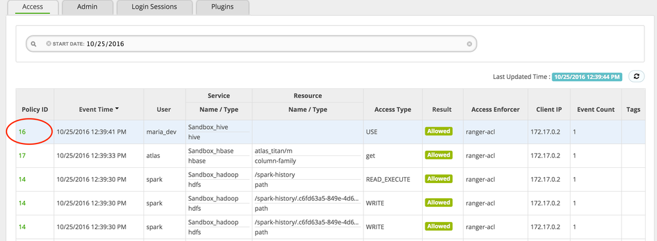Screen dimensions: 657x241
Task: Open the Admin tab
Action: click(x=87, y=7)
